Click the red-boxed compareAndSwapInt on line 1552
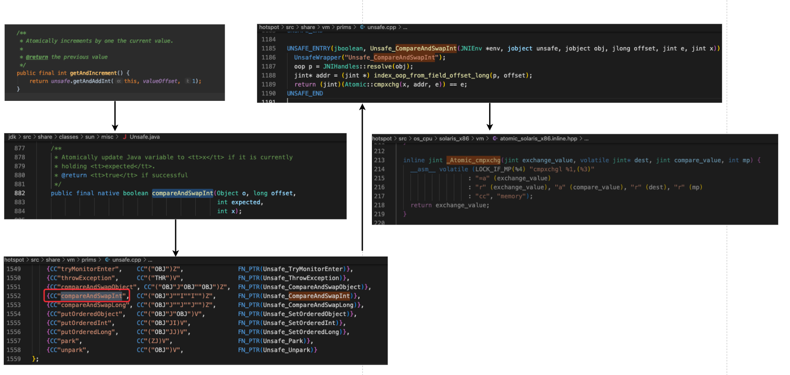The width and height of the screenshot is (790, 375). 91,296
